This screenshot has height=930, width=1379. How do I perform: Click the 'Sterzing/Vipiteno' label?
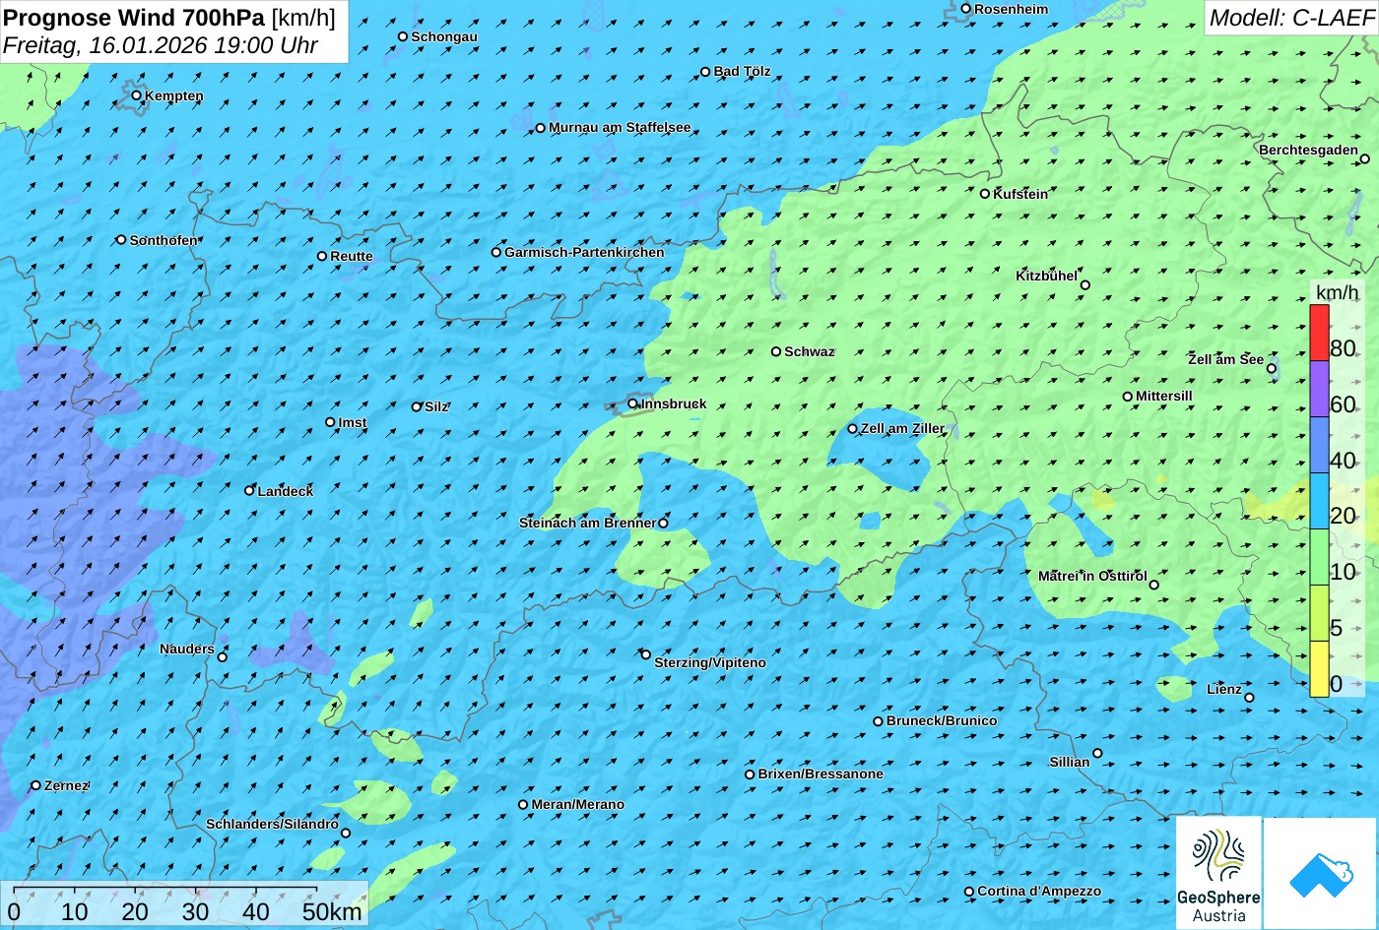[710, 662]
